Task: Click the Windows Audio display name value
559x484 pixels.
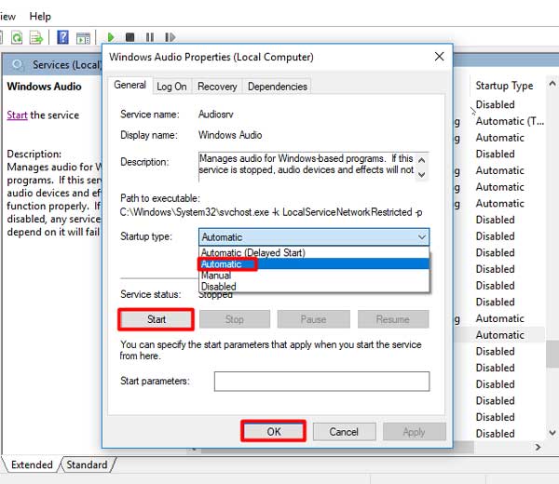Action: tap(230, 135)
